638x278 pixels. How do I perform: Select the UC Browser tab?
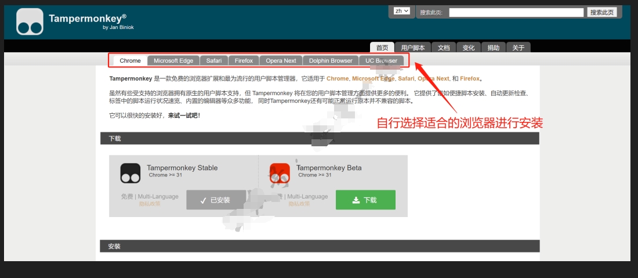tap(381, 60)
